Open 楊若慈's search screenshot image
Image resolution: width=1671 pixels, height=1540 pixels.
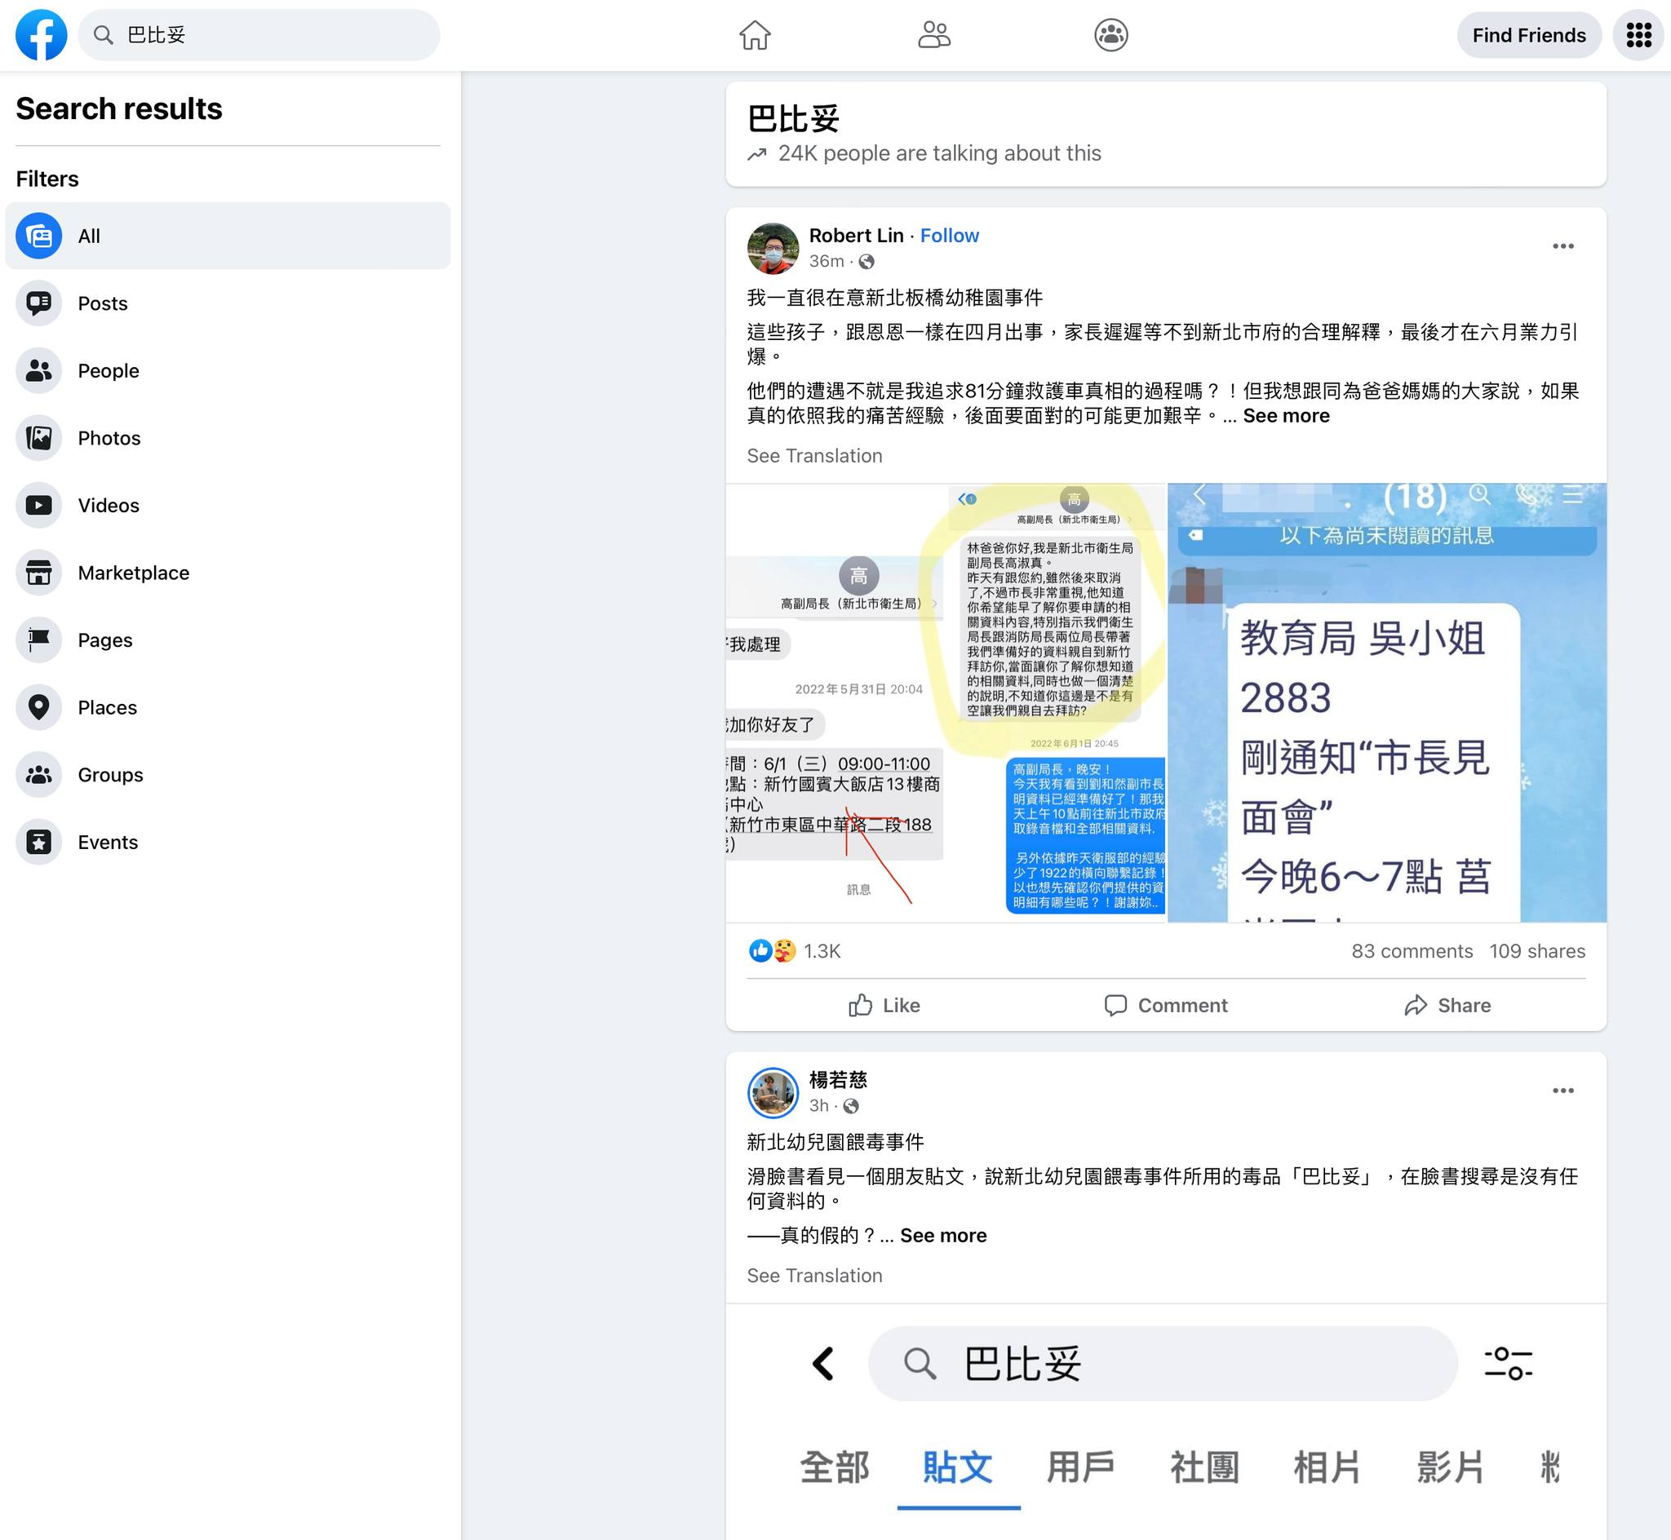1166,1422
